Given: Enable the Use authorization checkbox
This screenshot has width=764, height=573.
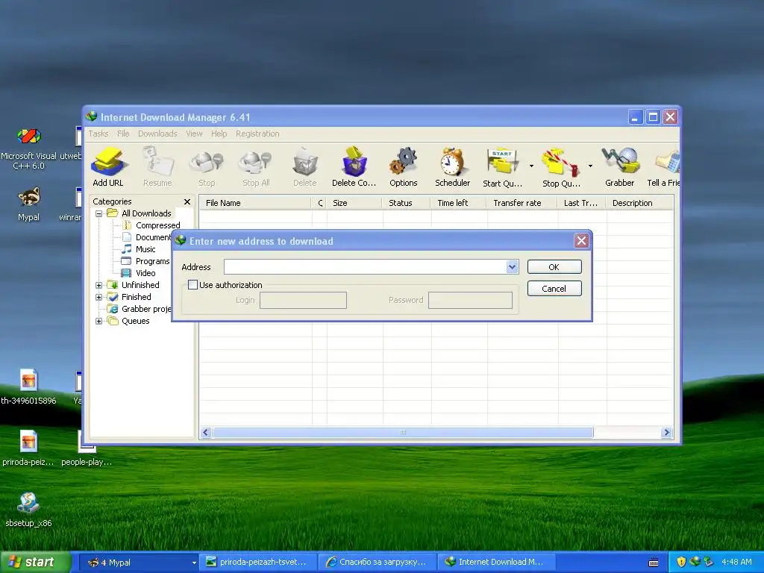Looking at the screenshot, I should coord(193,285).
